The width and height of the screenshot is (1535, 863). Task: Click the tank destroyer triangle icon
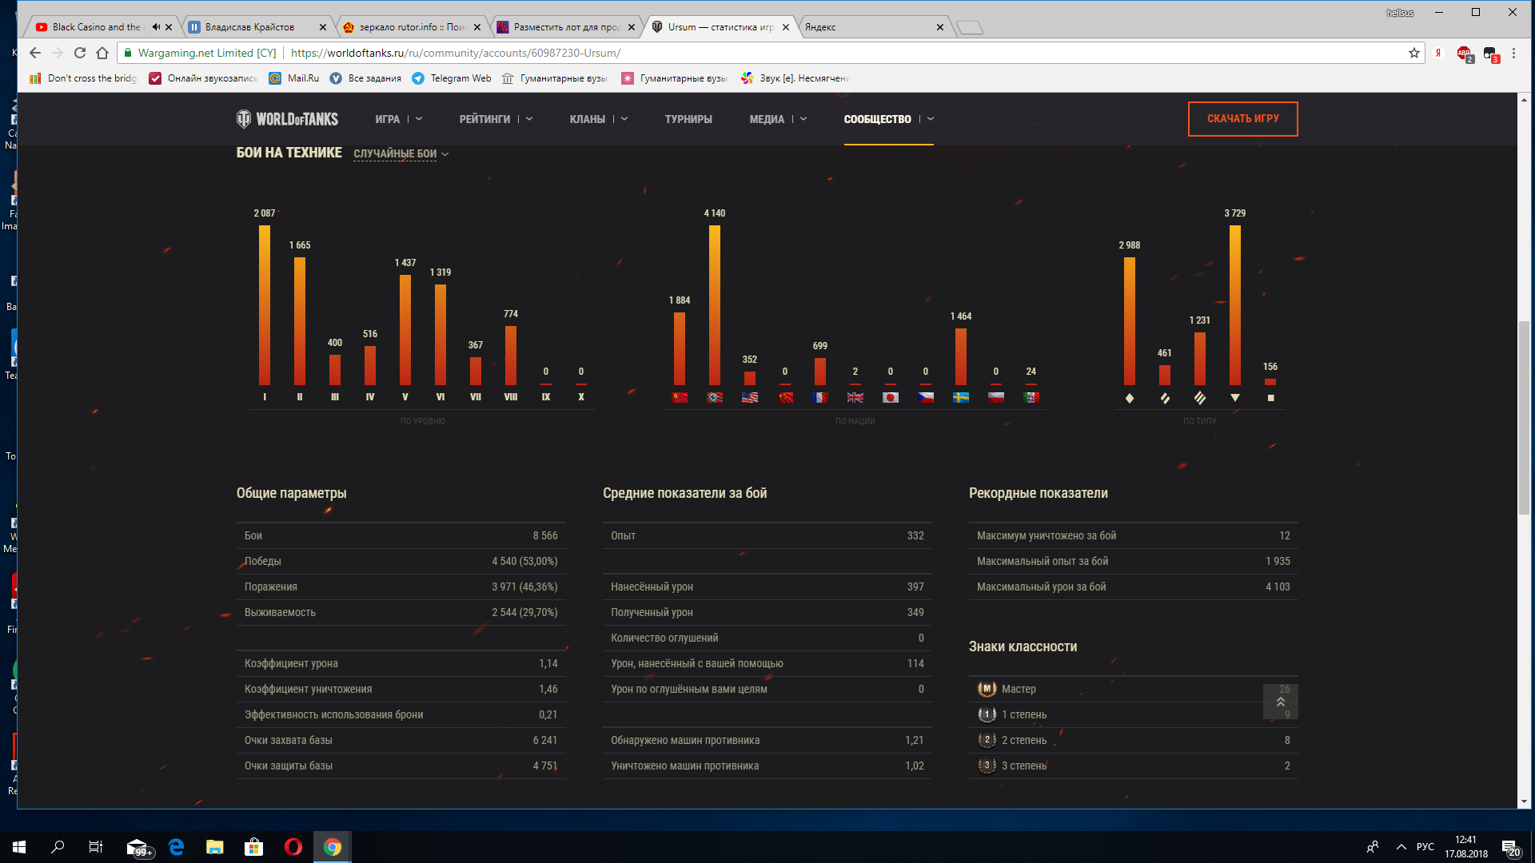point(1235,398)
